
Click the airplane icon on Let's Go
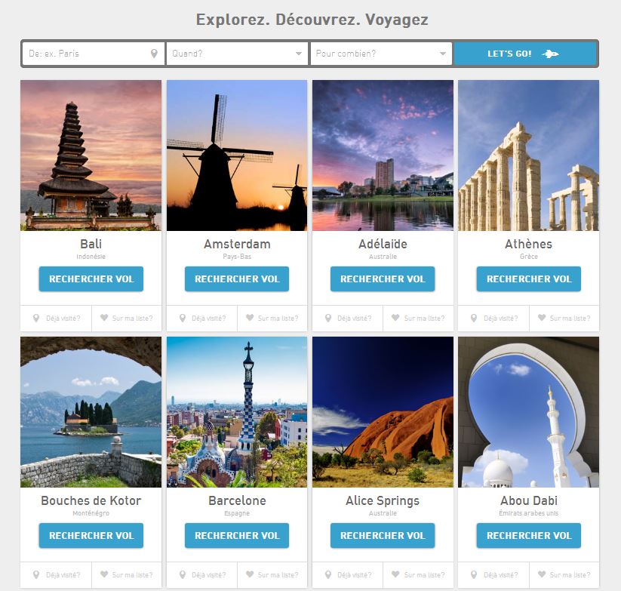[550, 54]
